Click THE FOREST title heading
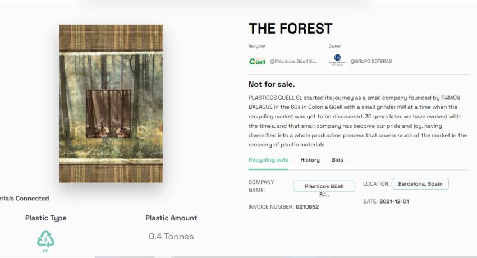Screen dimensions: 477x258 pos(291,29)
